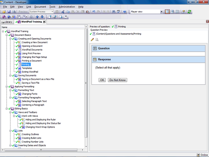Collapse the Applying Formatting module
Screen dimensions: 209x157
pyautogui.click(x=7, y=86)
